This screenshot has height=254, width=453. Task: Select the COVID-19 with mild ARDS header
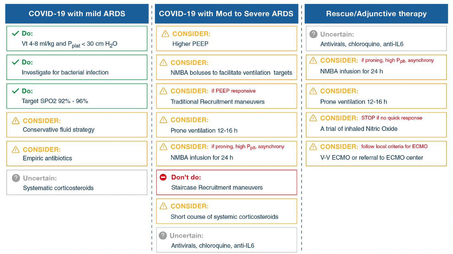coord(77,13)
